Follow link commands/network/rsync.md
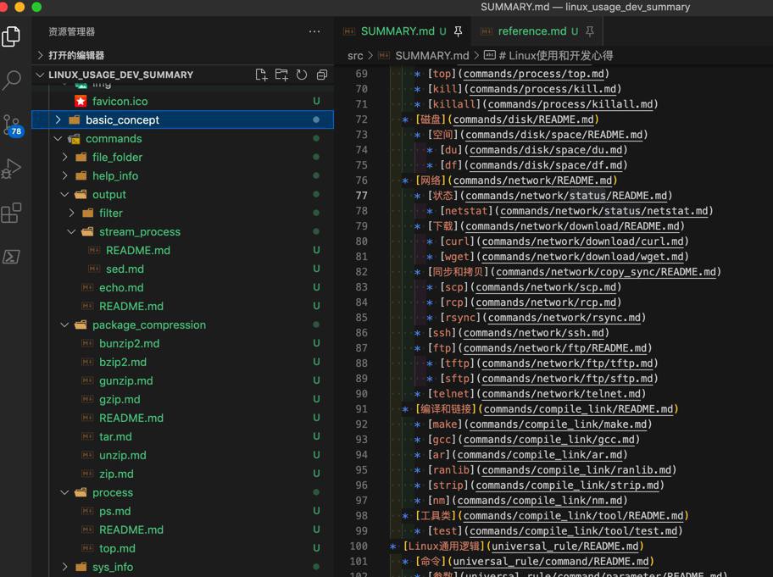The height and width of the screenshot is (577, 773). [x=564, y=318]
